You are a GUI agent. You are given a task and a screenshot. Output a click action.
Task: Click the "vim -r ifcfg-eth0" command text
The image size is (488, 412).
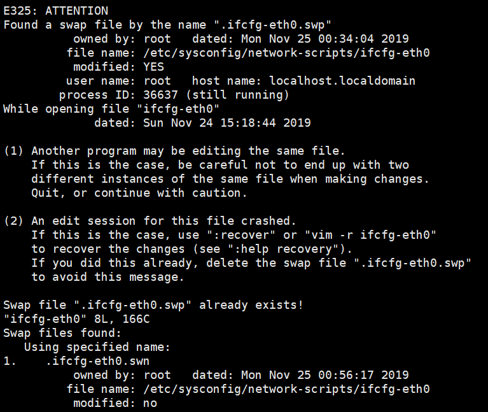pyautogui.click(x=370, y=235)
